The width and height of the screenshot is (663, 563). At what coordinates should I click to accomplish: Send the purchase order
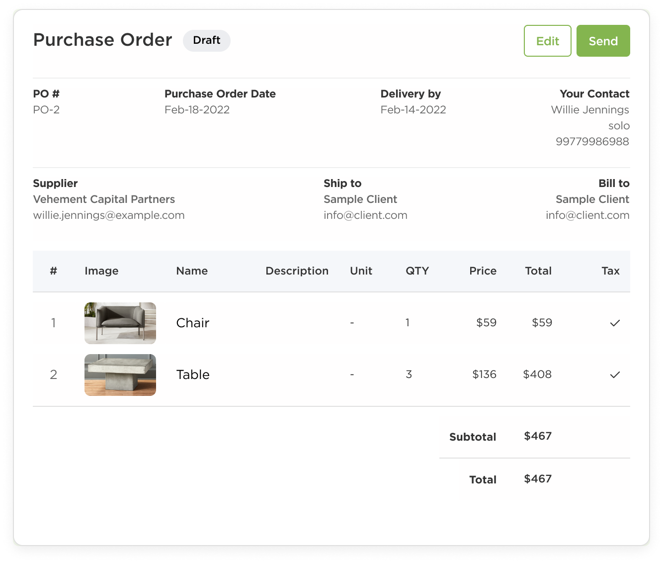point(603,41)
